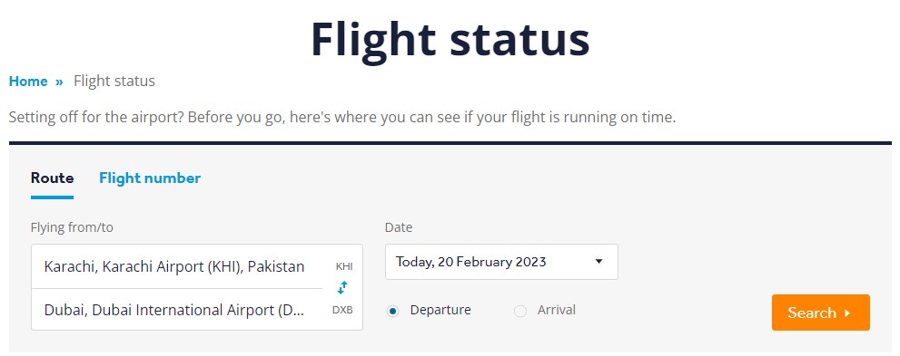Screen dimensions: 900x356
Task: Click the orange Search button
Action: [821, 313]
